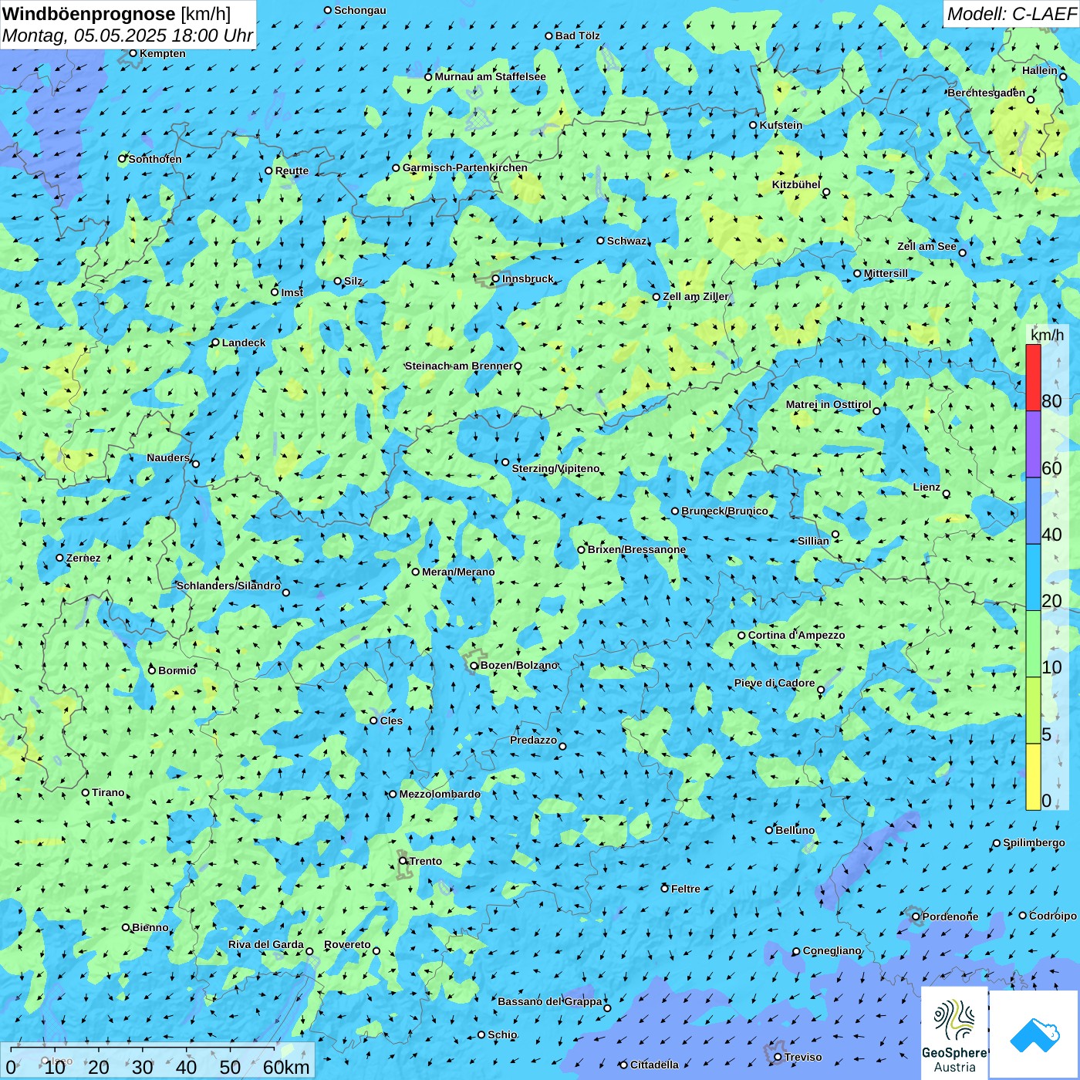Select the dark blue 40–60 legend swatch

[x=1033, y=511]
